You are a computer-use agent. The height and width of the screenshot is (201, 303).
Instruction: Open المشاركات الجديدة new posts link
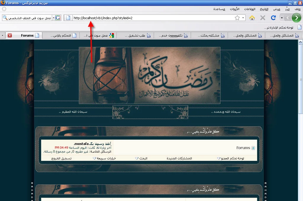pos(179,158)
